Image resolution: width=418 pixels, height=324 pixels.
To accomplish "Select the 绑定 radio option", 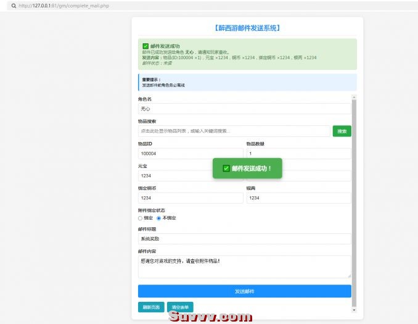I will pyautogui.click(x=141, y=218).
